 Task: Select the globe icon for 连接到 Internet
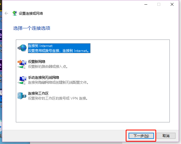22,48
